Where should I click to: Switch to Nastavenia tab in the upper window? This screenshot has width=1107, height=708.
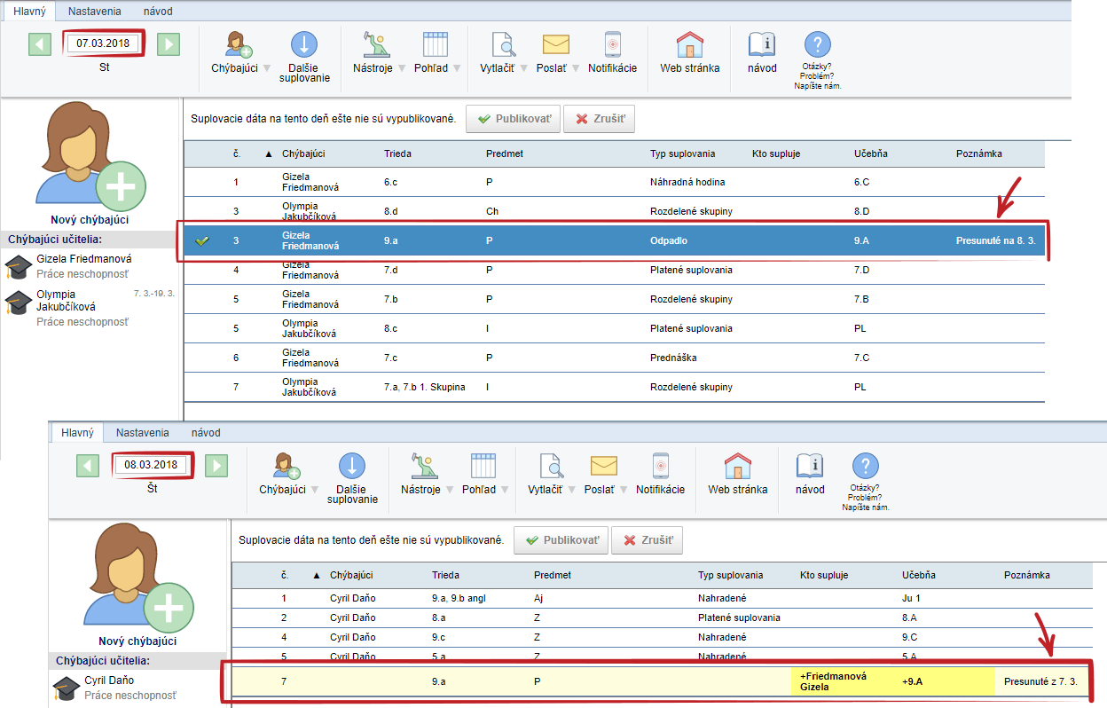[95, 12]
